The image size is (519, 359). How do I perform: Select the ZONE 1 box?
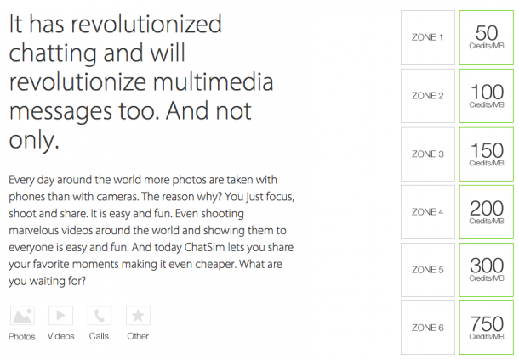click(x=428, y=37)
